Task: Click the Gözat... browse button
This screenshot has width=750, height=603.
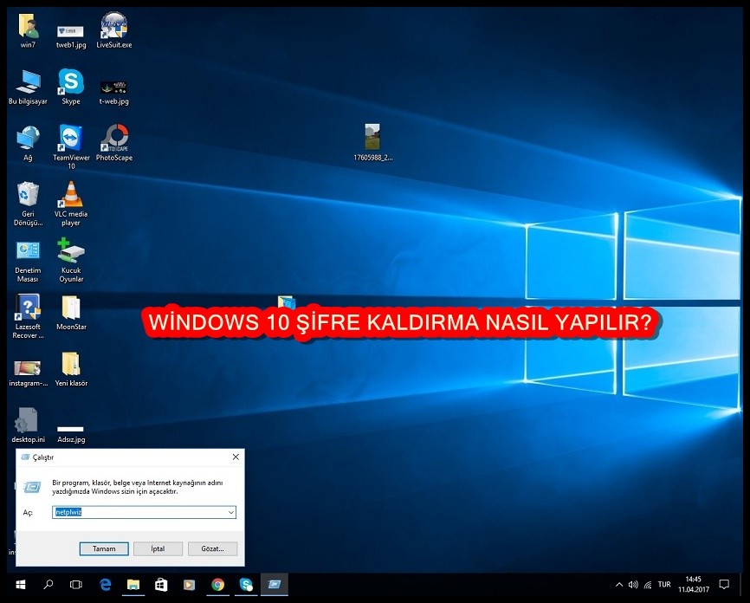Action: tap(211, 548)
